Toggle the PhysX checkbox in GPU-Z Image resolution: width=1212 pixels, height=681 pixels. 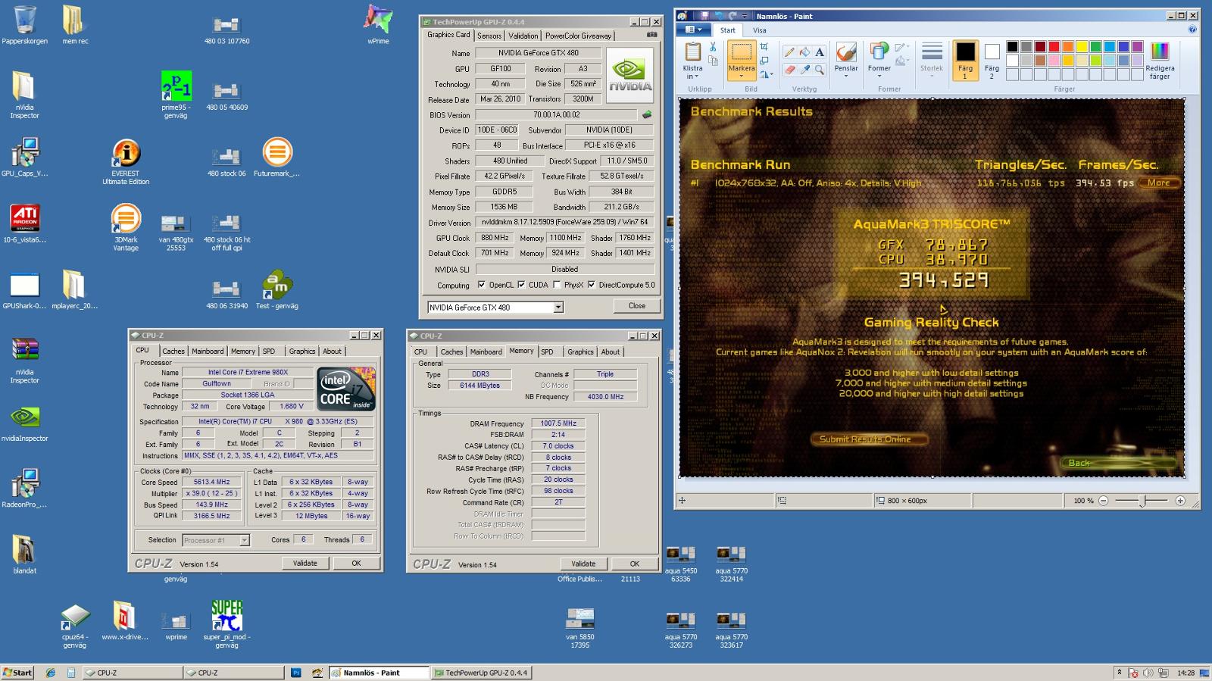tap(557, 285)
